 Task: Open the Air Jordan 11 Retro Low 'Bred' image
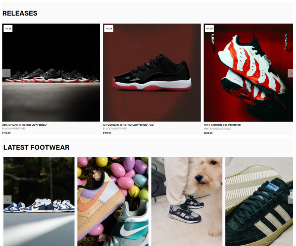coord(51,72)
